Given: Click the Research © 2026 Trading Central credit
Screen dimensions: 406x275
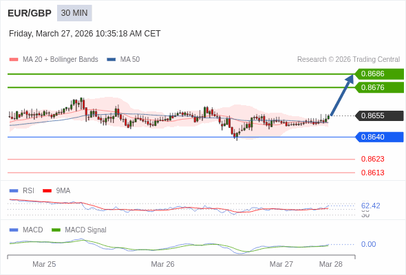Looking at the screenshot, I should click(348, 60).
